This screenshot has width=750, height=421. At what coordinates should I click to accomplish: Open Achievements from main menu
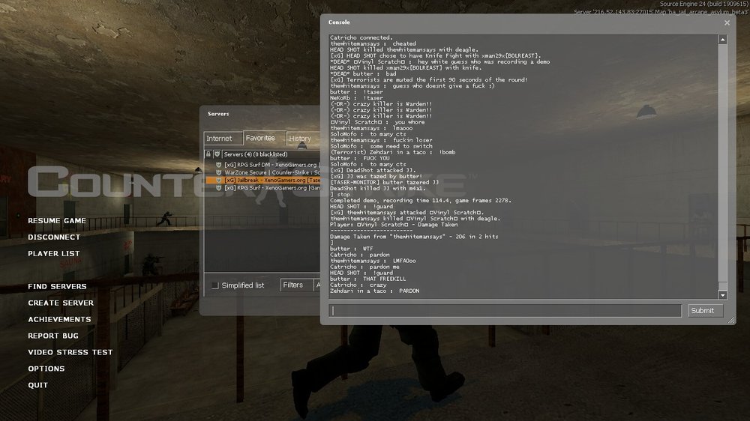click(59, 319)
